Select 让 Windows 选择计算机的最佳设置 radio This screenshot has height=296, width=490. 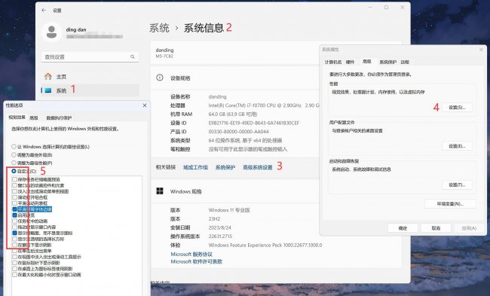pos(14,146)
